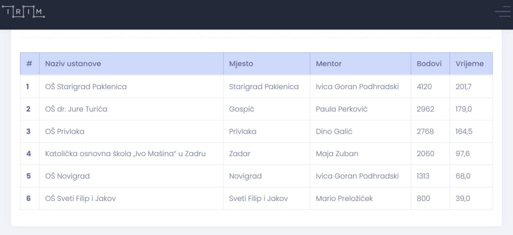
Task: Select mentor Maja Zuban cell
Action: coord(360,153)
